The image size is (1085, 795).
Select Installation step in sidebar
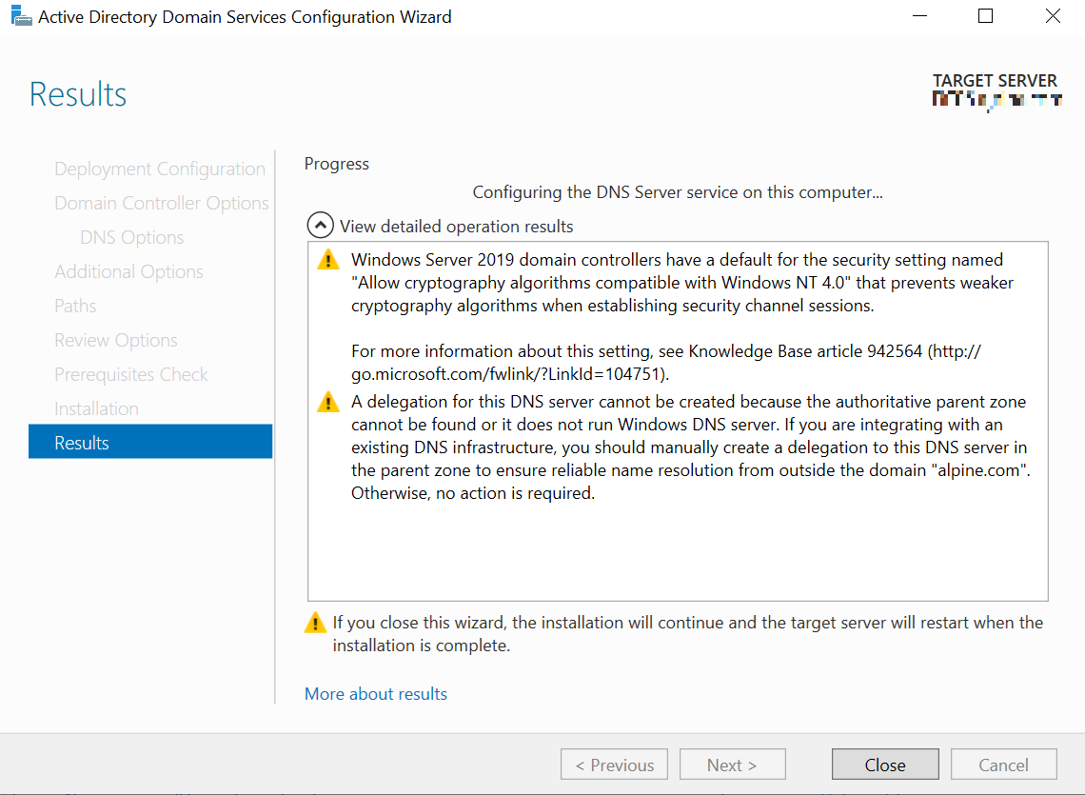(x=96, y=408)
